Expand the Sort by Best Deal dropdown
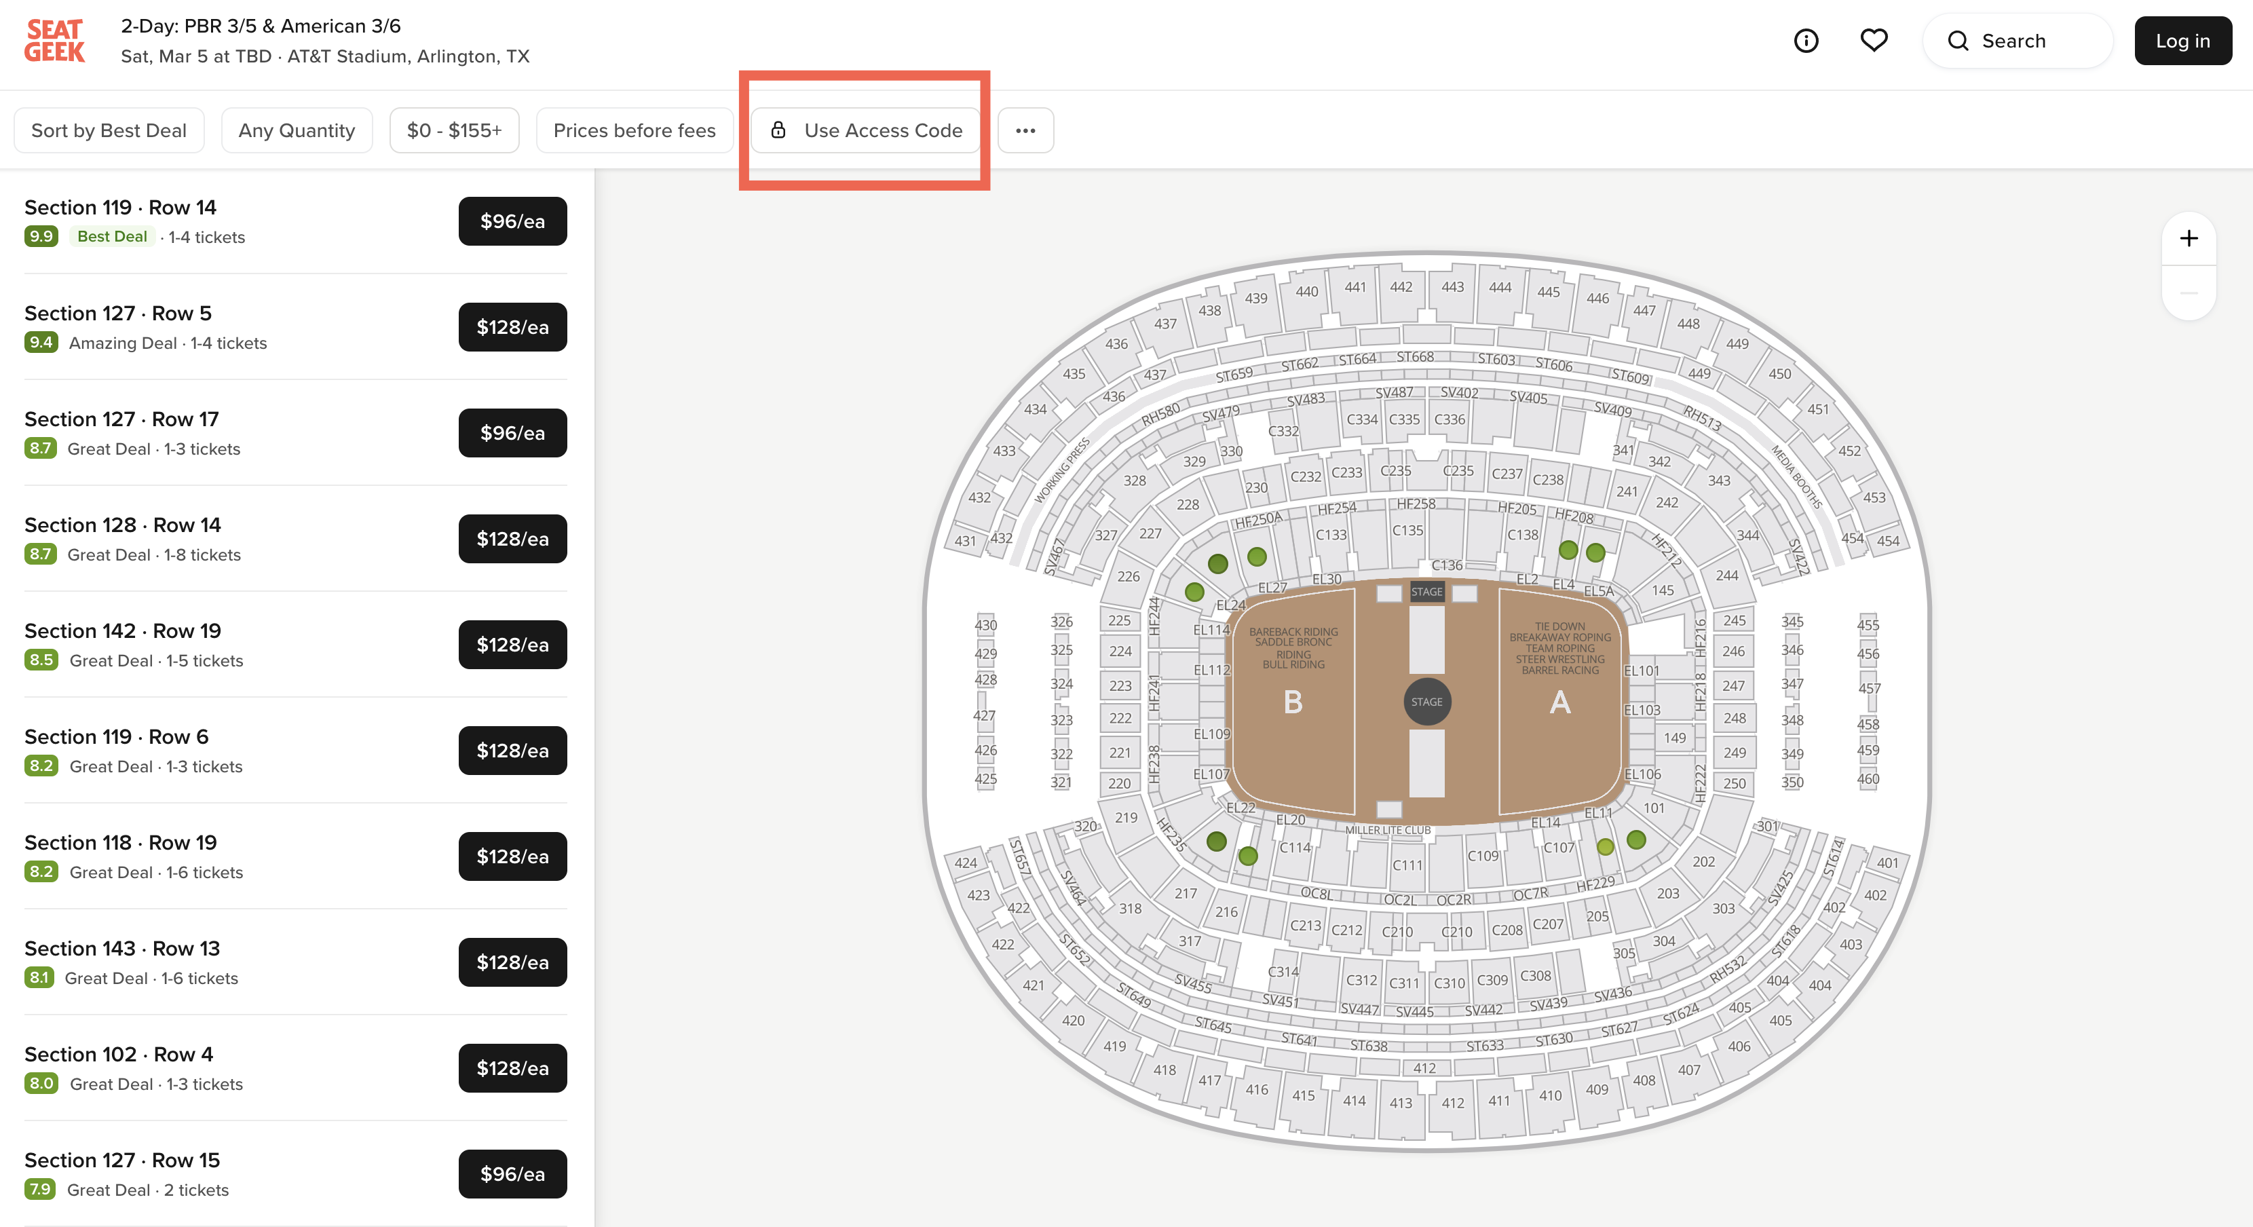Image resolution: width=2253 pixels, height=1227 pixels. point(107,128)
